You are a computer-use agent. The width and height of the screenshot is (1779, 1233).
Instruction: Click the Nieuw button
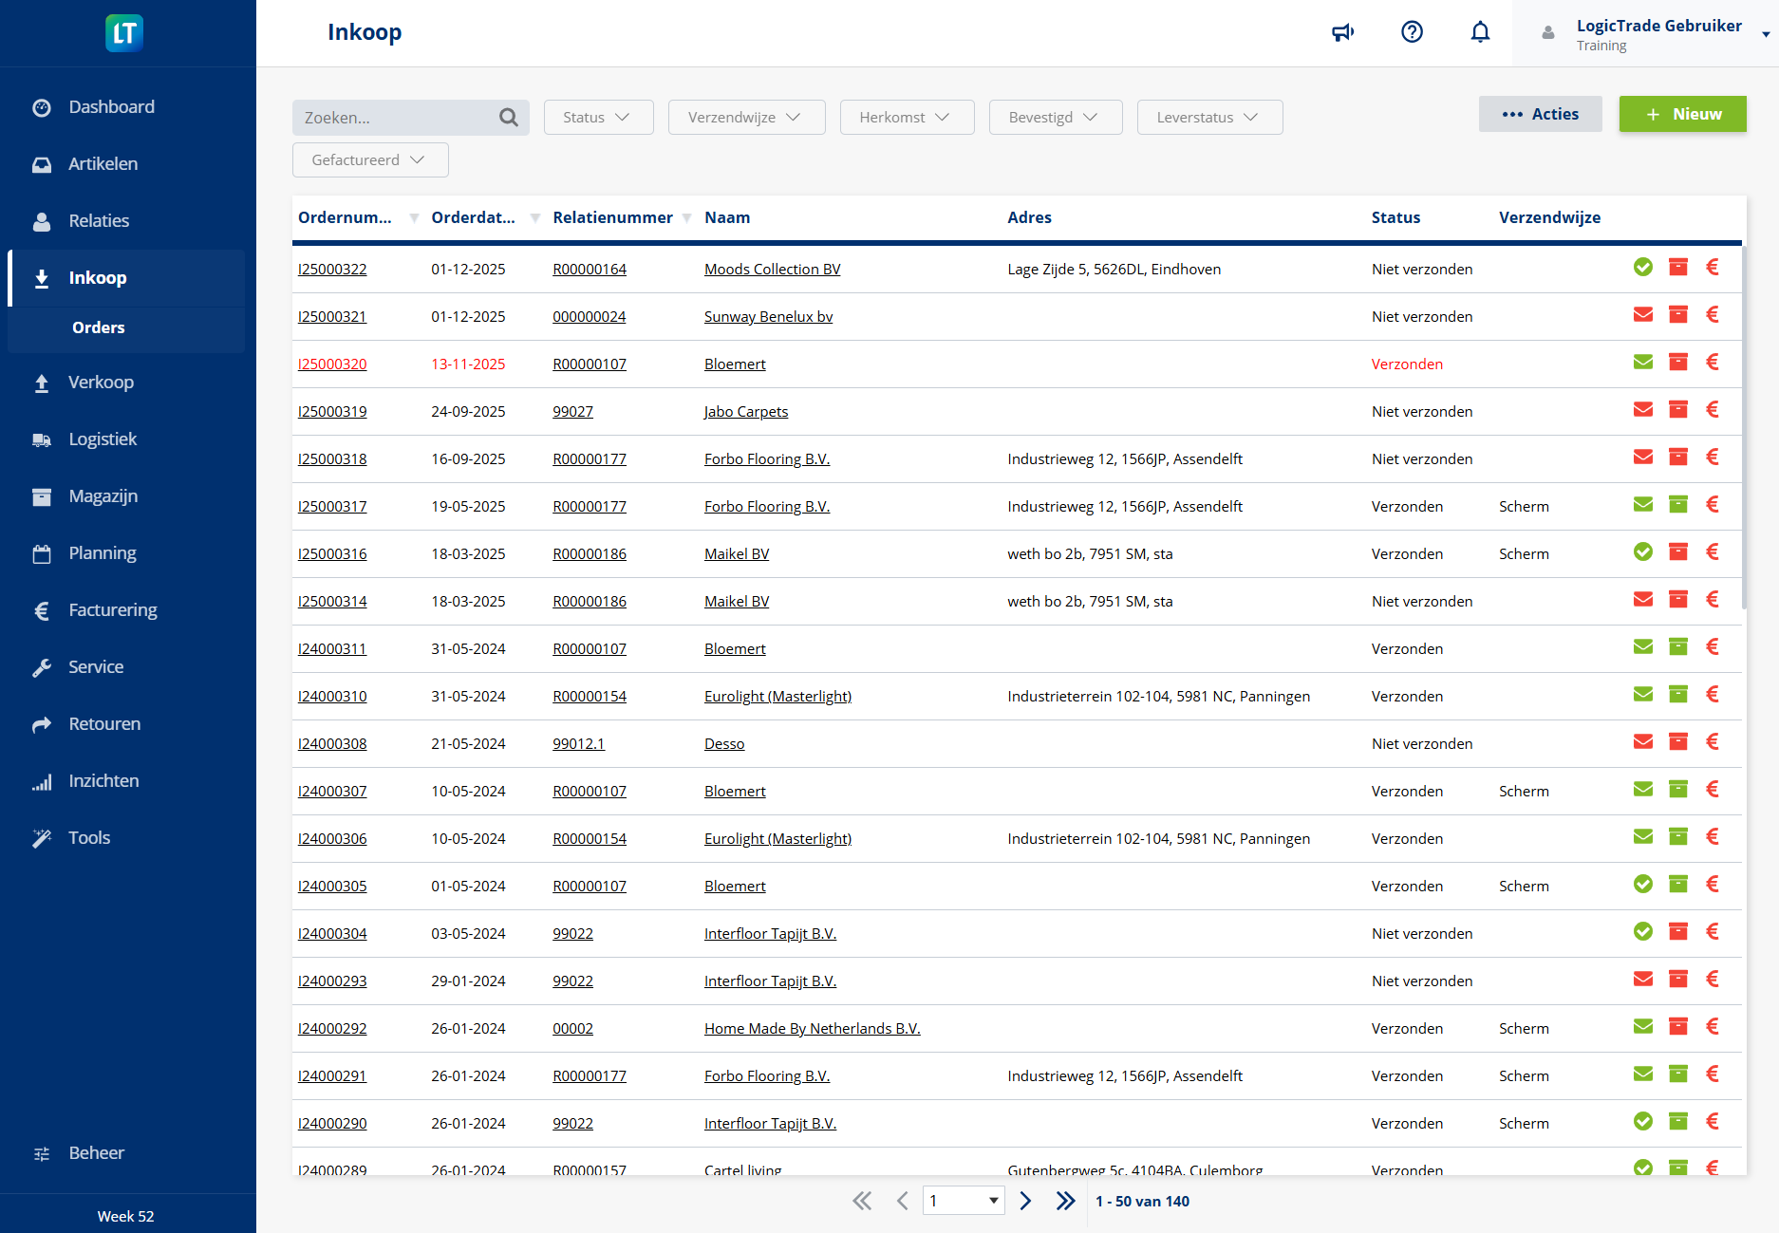(1682, 114)
